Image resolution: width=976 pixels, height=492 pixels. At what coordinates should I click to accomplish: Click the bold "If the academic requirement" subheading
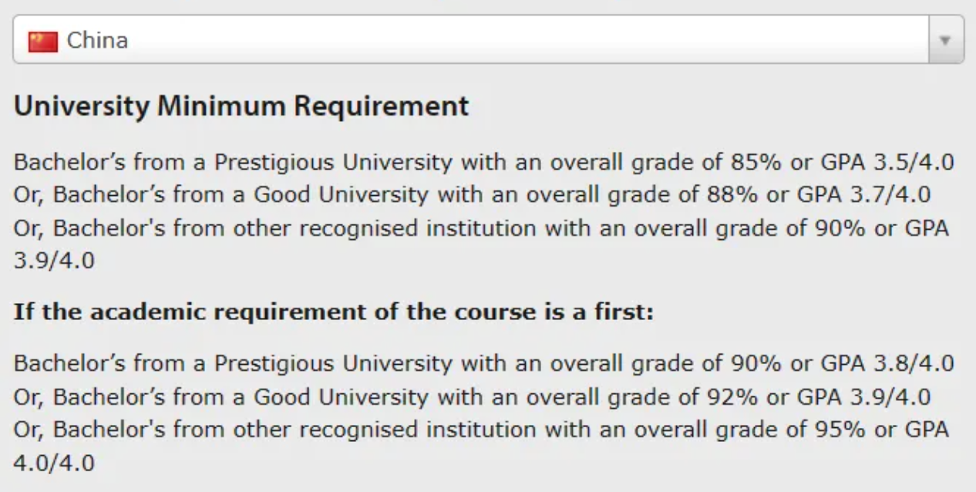333,314
